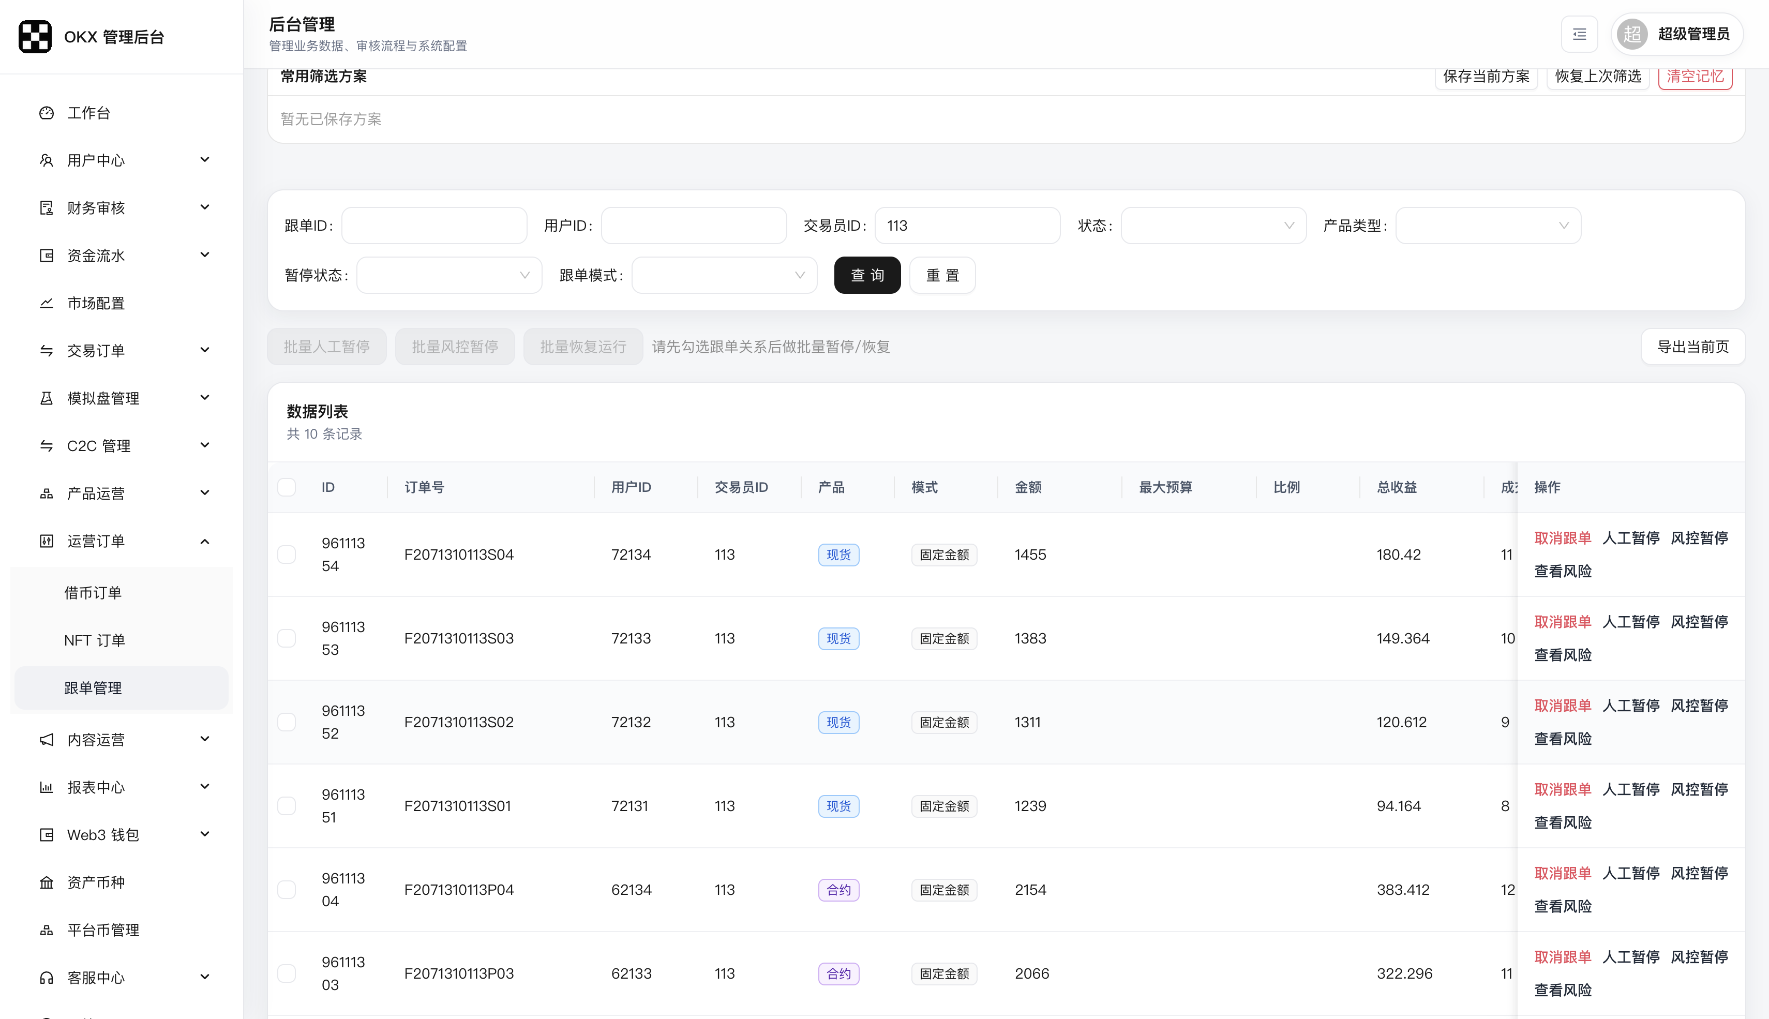Viewport: 1769px width, 1019px height.
Task: Check the row for order F2071310113S03
Action: (286, 638)
